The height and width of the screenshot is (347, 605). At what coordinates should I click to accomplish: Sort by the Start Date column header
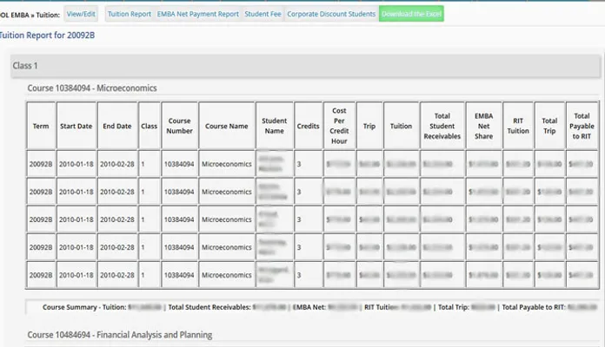click(76, 126)
